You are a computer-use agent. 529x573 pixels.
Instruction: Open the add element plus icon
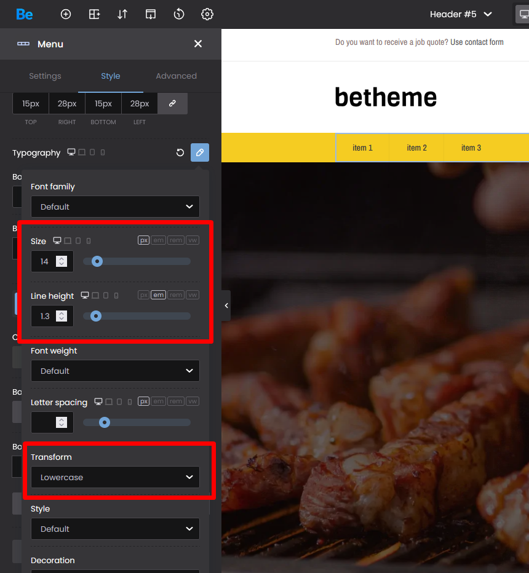pos(66,14)
